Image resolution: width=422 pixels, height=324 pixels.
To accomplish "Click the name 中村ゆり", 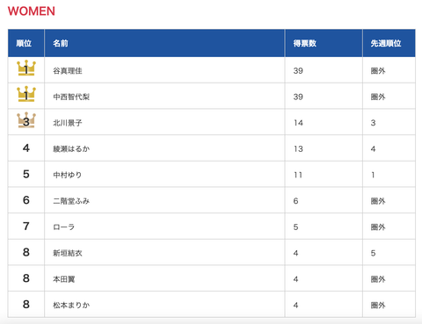I will tap(68, 175).
